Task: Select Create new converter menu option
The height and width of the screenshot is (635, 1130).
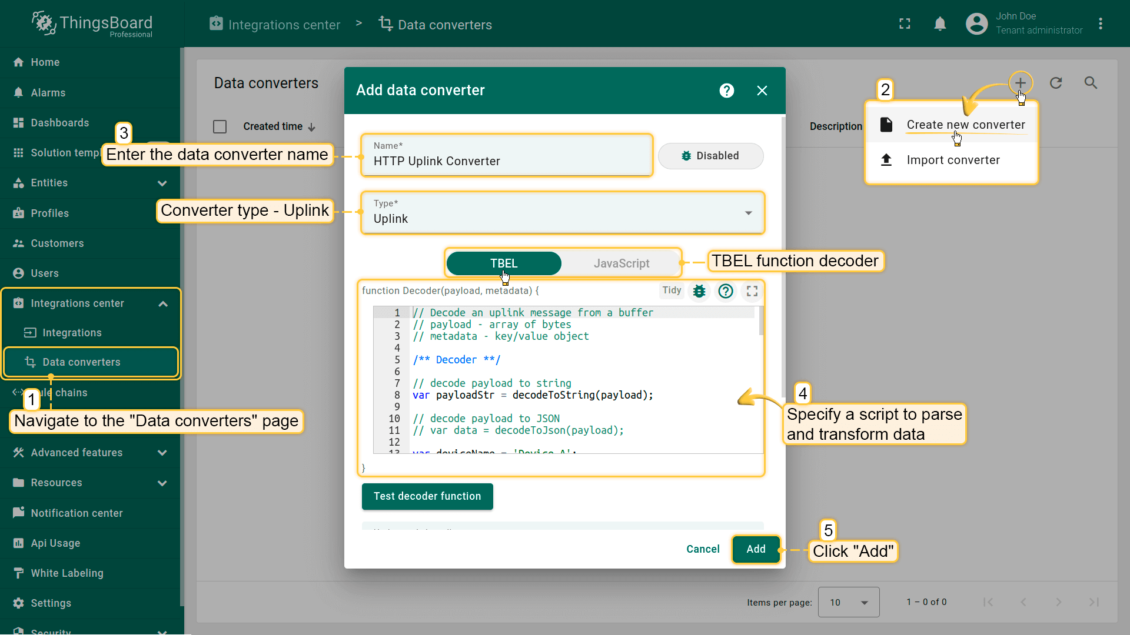Action: tap(965, 125)
